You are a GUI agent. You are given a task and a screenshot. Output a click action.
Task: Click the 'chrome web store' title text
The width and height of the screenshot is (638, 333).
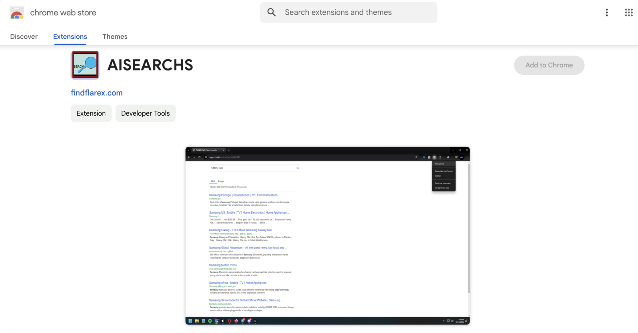pyautogui.click(x=63, y=12)
